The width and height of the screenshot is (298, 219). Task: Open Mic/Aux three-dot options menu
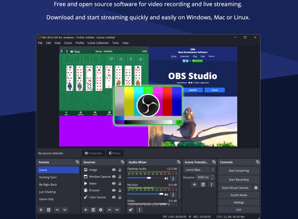(173, 194)
